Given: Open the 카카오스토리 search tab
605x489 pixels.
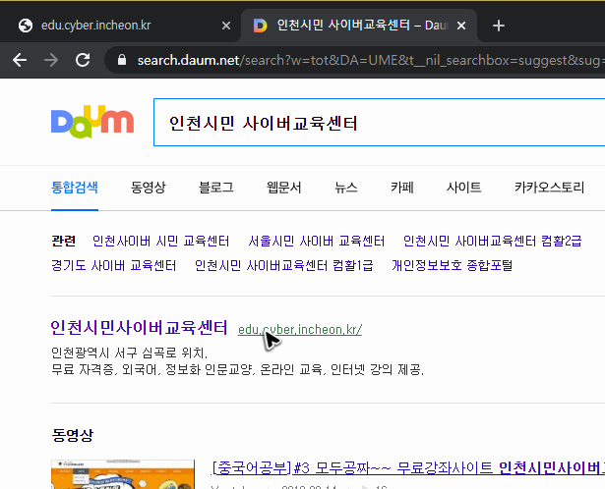Looking at the screenshot, I should pos(550,188).
